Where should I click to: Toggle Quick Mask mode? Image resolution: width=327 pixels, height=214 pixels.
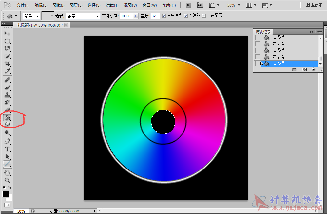coord(7,205)
